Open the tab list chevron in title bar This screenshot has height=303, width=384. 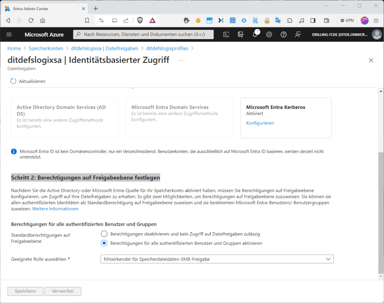(x=327, y=6)
